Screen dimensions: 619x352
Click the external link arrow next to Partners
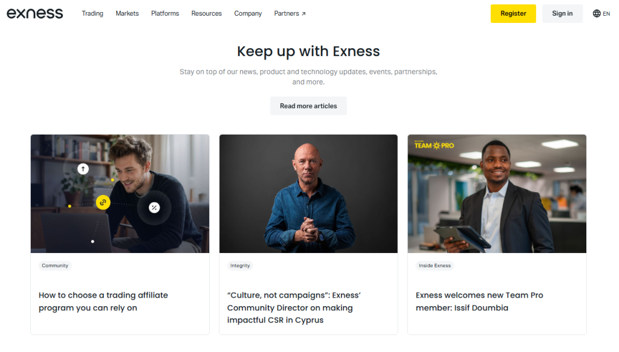click(x=303, y=12)
